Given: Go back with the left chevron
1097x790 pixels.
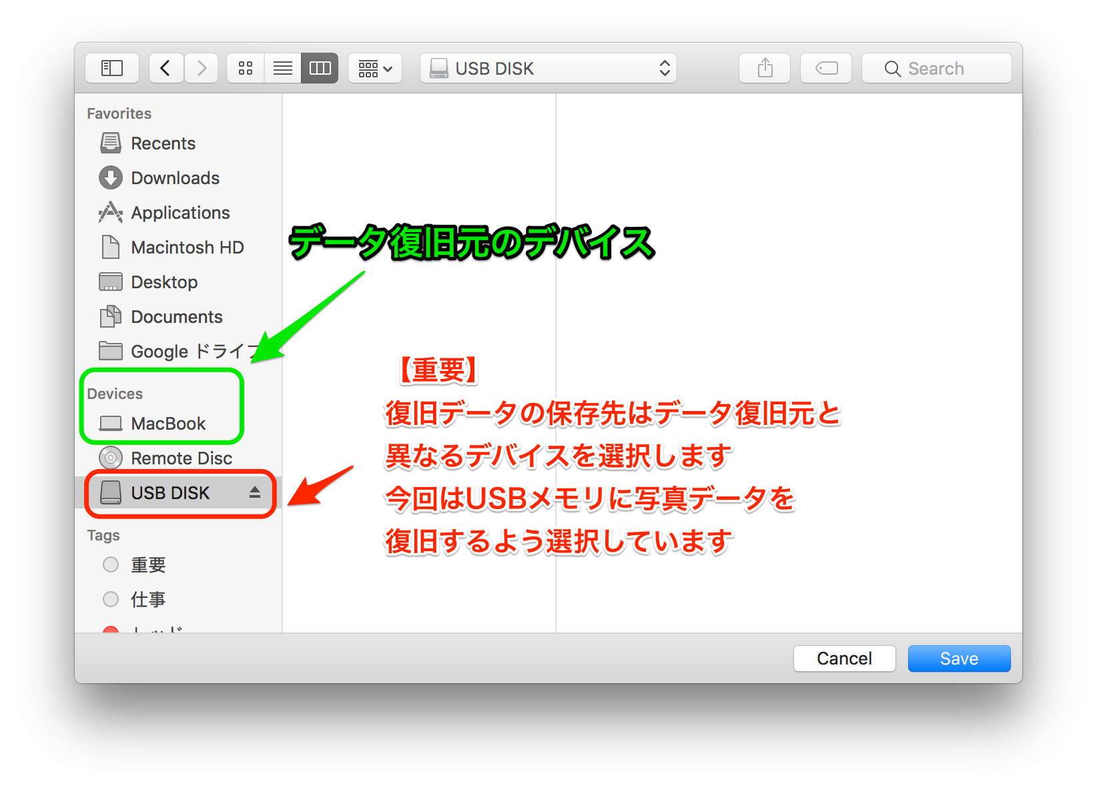Looking at the screenshot, I should point(166,68).
